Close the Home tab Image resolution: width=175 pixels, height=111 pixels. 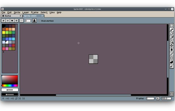(20, 16)
